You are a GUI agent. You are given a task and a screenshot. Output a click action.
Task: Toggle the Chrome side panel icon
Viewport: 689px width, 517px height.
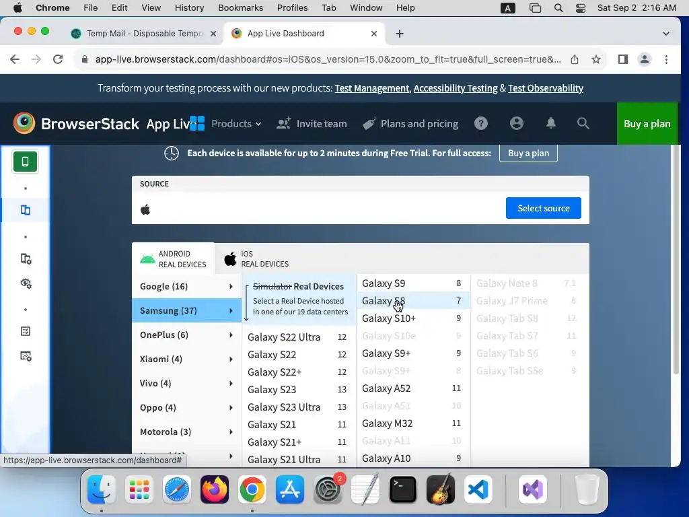[622, 59]
